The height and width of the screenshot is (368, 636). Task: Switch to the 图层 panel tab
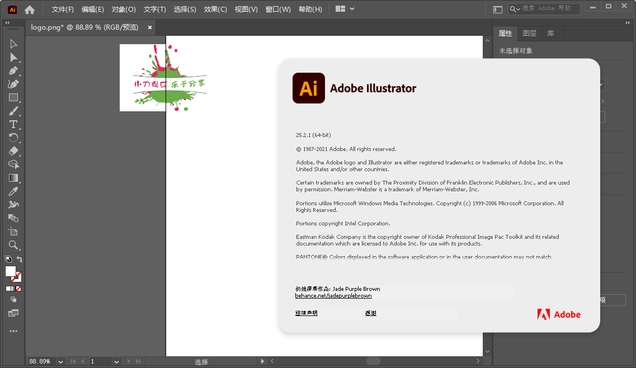529,34
